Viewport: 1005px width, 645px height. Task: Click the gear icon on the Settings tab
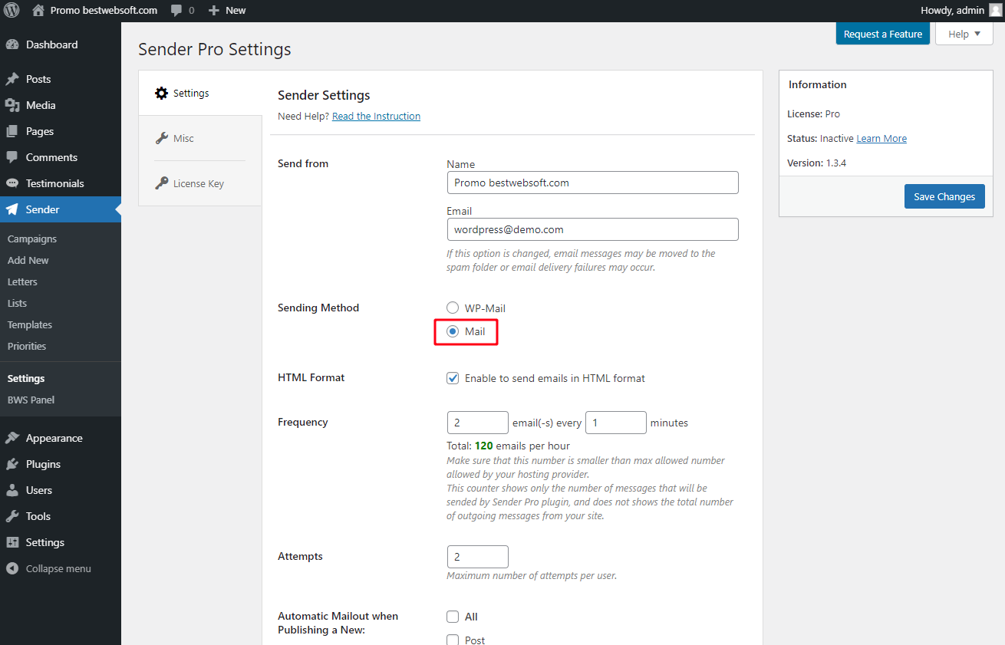coord(161,93)
